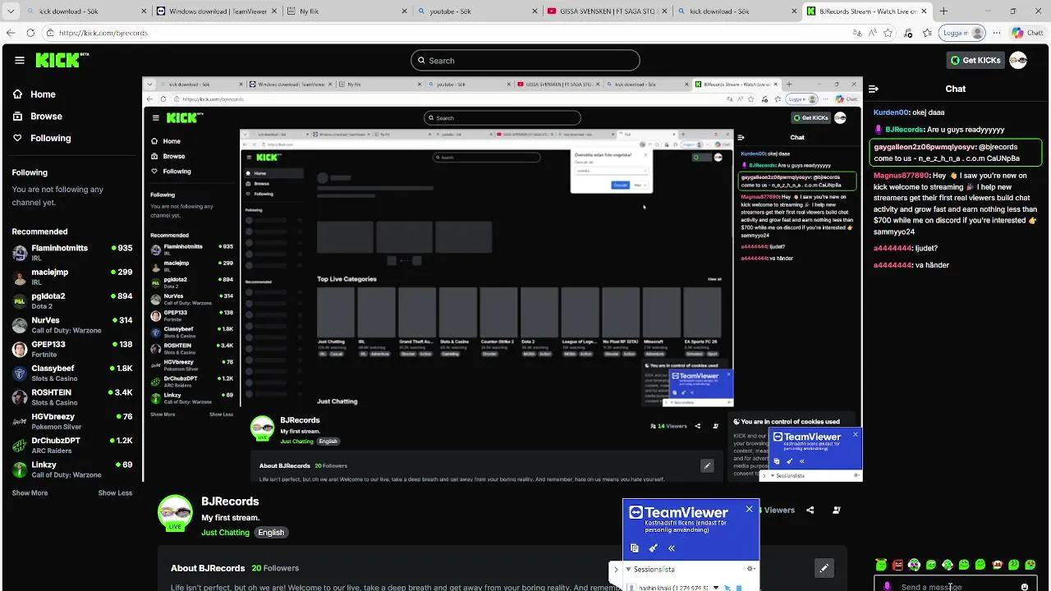This screenshot has height=591, width=1051.
Task: Collapse the Sessionslista section triangle
Action: click(x=629, y=569)
